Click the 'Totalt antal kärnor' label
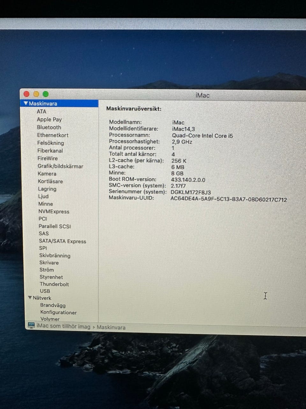The height and width of the screenshot is (409, 306). (133, 154)
